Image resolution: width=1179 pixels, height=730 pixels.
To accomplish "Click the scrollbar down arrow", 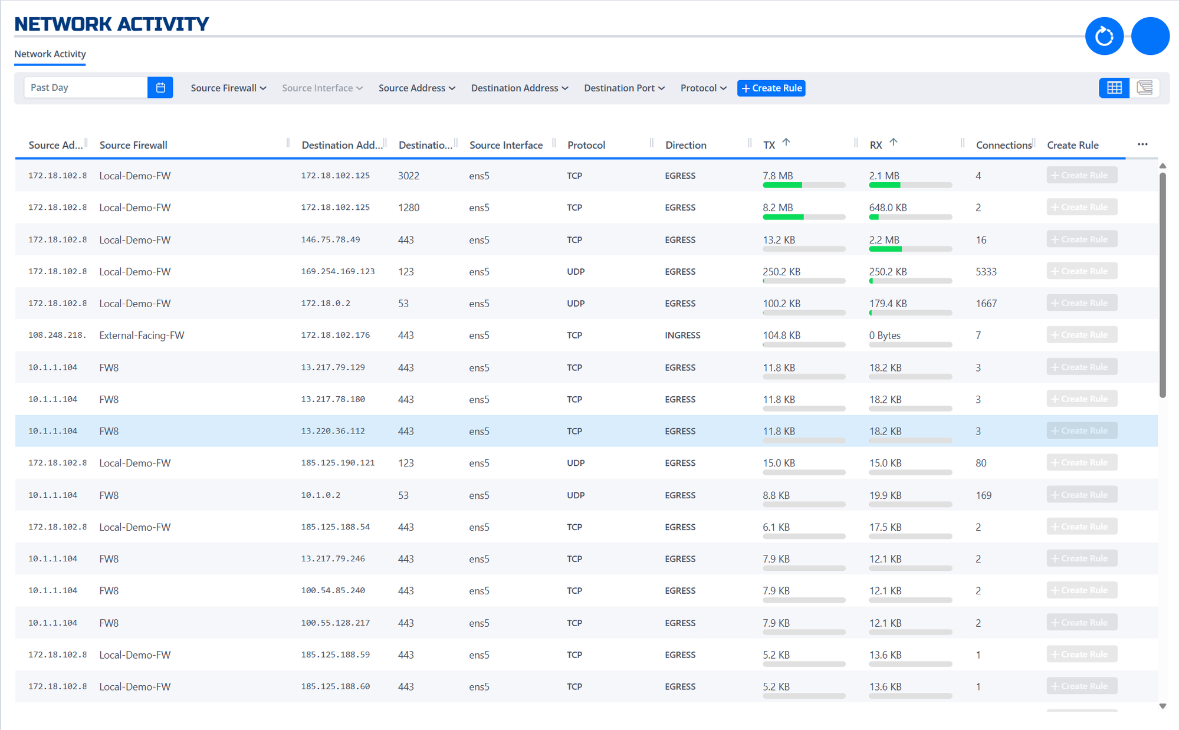I will [1162, 706].
